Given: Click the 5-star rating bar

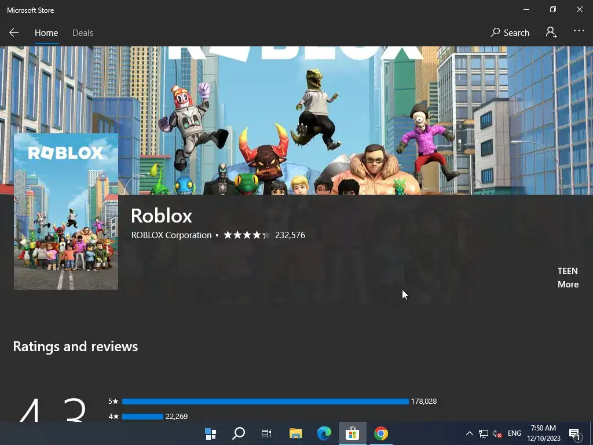Looking at the screenshot, I should click(265, 402).
